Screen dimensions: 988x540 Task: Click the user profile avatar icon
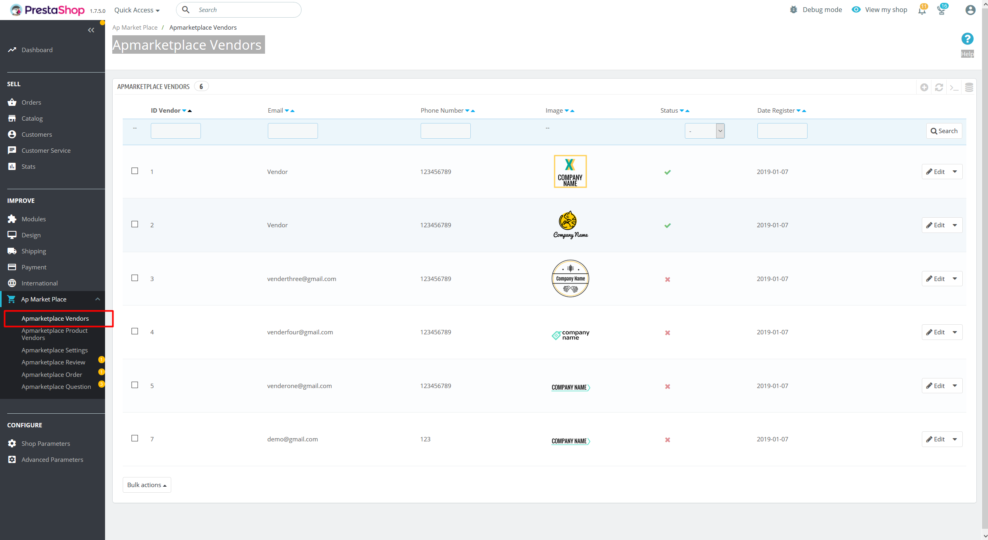coord(970,10)
